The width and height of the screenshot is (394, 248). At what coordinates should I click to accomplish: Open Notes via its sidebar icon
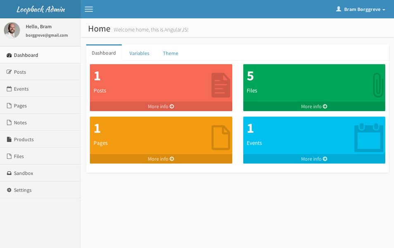tap(9, 122)
